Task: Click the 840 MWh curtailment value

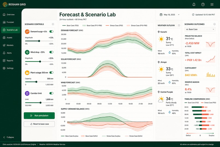Action: (191, 75)
